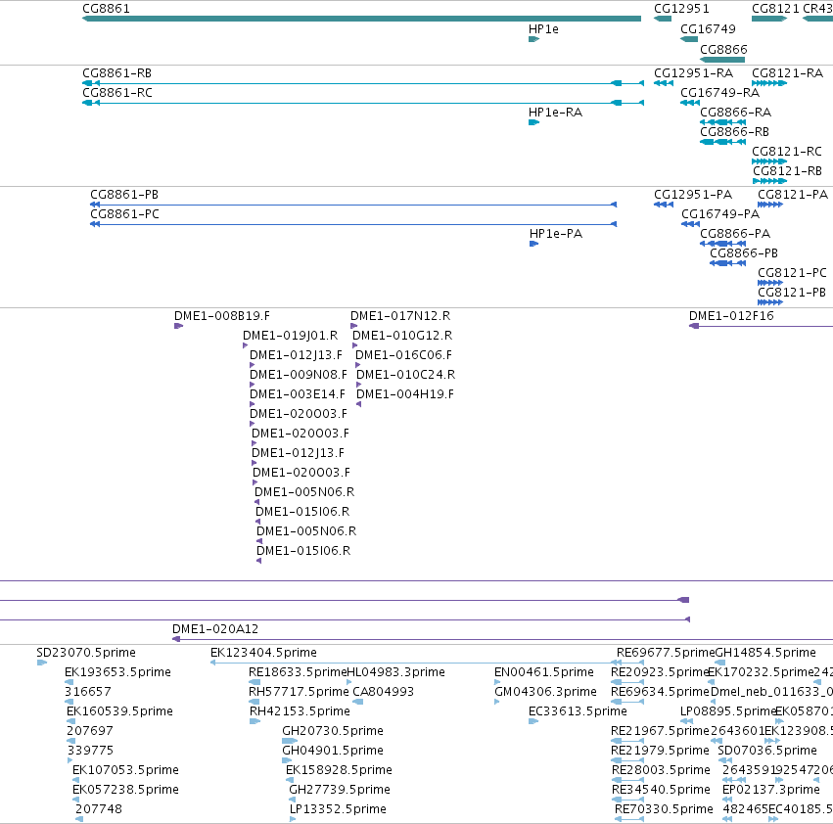Click the 207748 feature label
Image resolution: width=833 pixels, height=824 pixels.
click(98, 809)
